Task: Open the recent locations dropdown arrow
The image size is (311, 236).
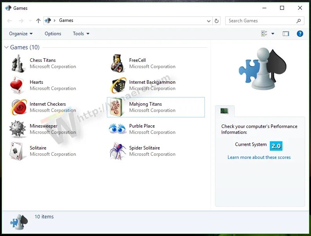Action: click(30, 21)
